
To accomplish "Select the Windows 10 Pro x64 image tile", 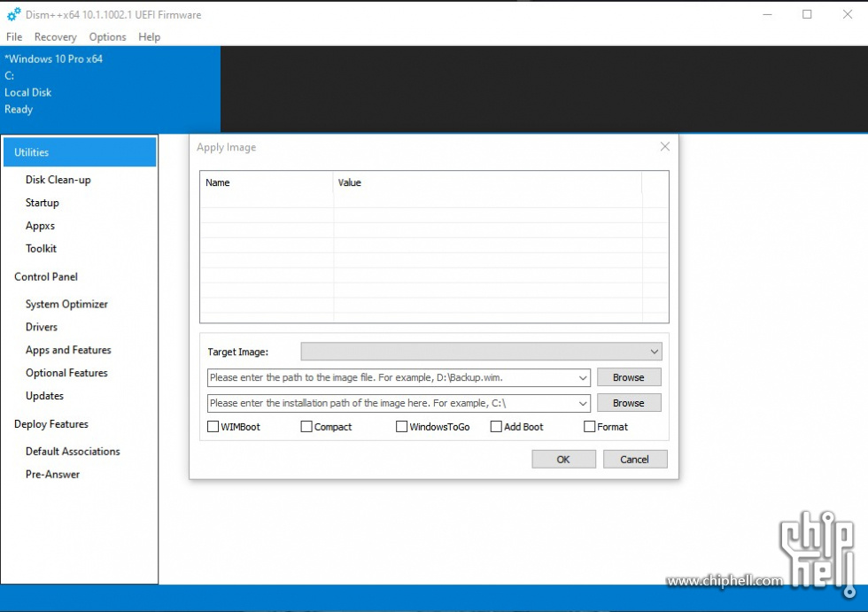I will [110, 89].
